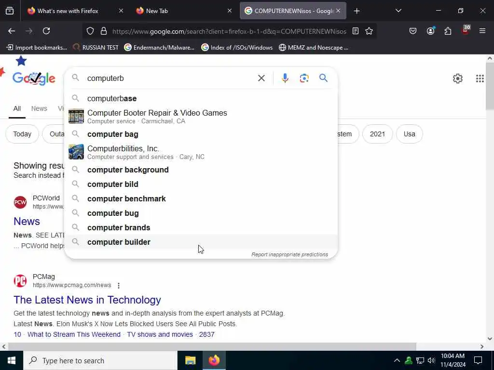This screenshot has width=494, height=370.
Task: Search by image with Google Lens icon
Action: [x=304, y=78]
